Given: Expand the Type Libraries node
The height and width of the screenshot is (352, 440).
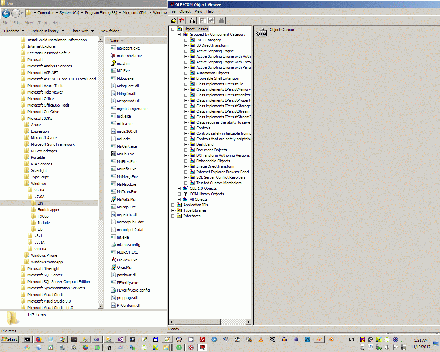Looking at the screenshot, I should pyautogui.click(x=173, y=210).
